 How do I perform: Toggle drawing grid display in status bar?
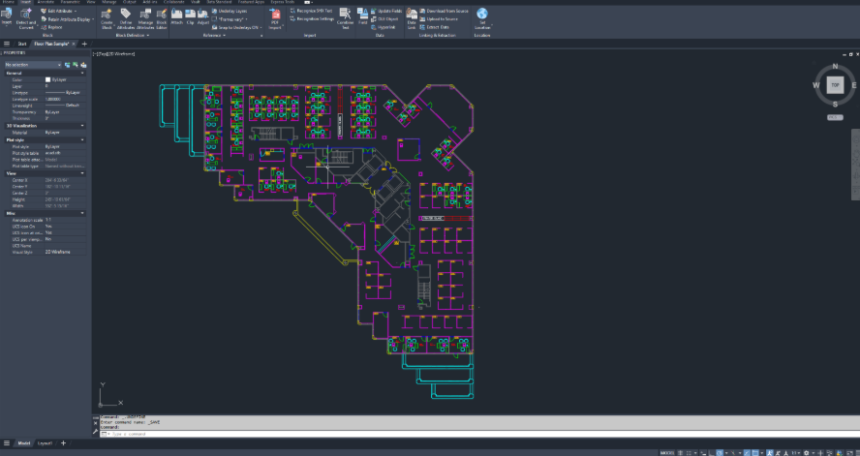(681, 453)
